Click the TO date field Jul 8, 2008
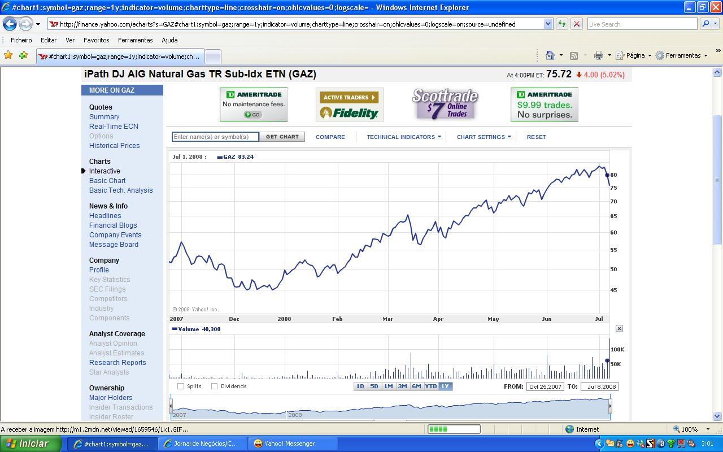 (x=599, y=386)
